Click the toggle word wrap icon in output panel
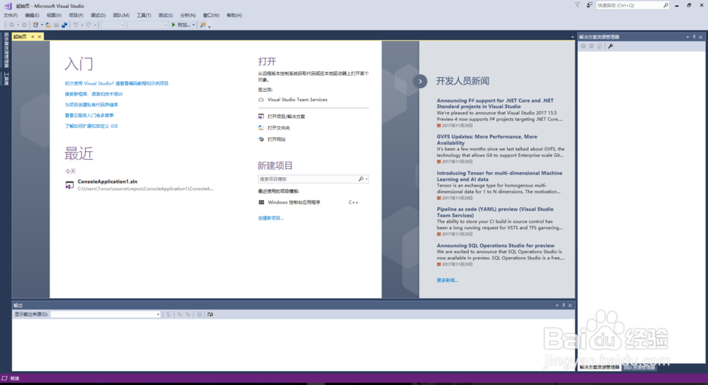Viewport: 708px width, 385px height. (210, 314)
